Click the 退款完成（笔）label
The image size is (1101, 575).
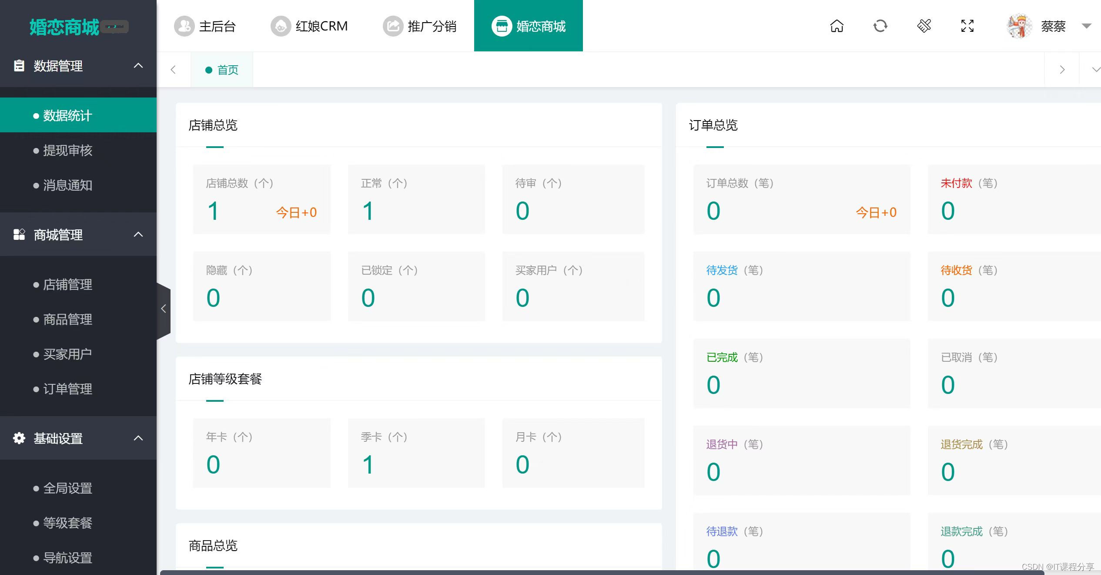point(974,531)
